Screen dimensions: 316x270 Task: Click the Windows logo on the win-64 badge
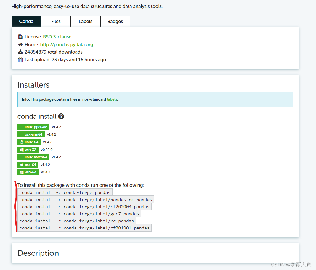(22, 172)
